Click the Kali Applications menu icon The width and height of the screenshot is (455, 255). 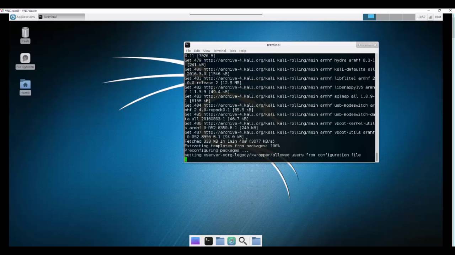tap(13, 17)
